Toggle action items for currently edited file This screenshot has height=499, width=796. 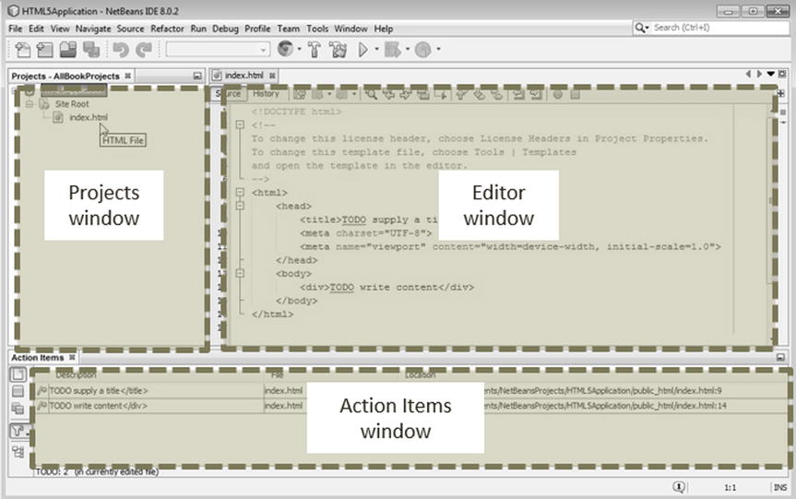(x=18, y=374)
